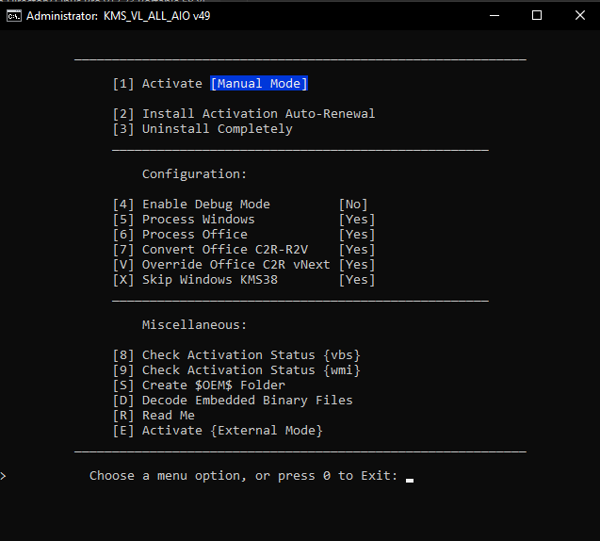Click '[7] Convert Office C2R-R2V' option

coord(210,249)
